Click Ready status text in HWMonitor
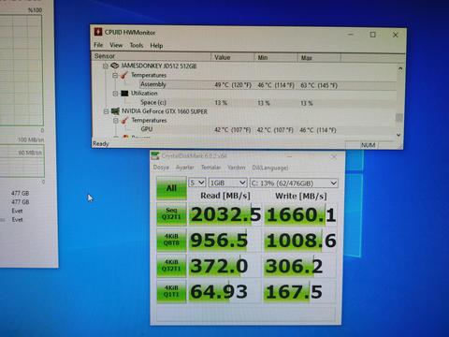 101,144
